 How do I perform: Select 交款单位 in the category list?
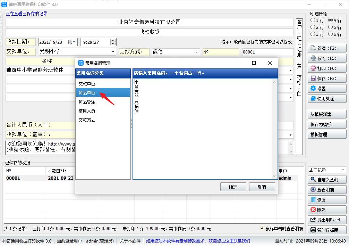(87, 84)
